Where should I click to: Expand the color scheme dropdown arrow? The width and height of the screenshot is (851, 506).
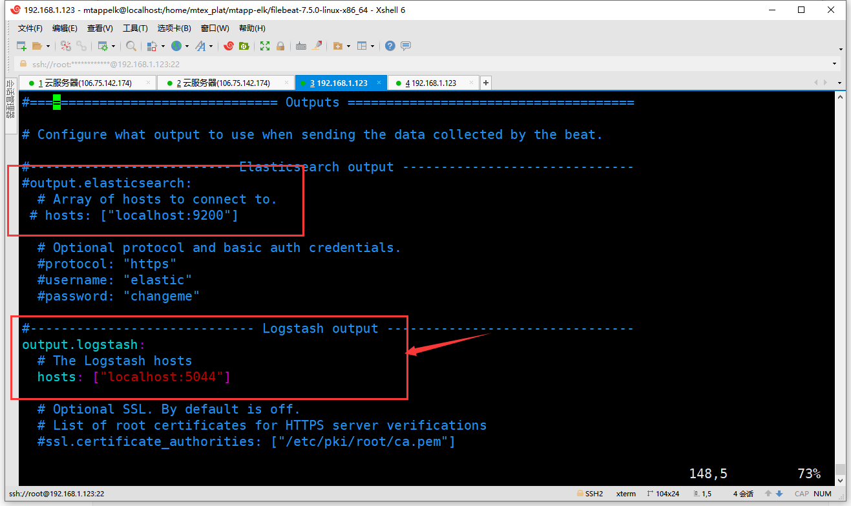coord(162,46)
